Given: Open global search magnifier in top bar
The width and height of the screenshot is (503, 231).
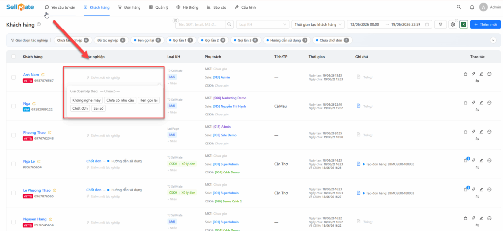Looking at the screenshot, I should tap(459, 7).
